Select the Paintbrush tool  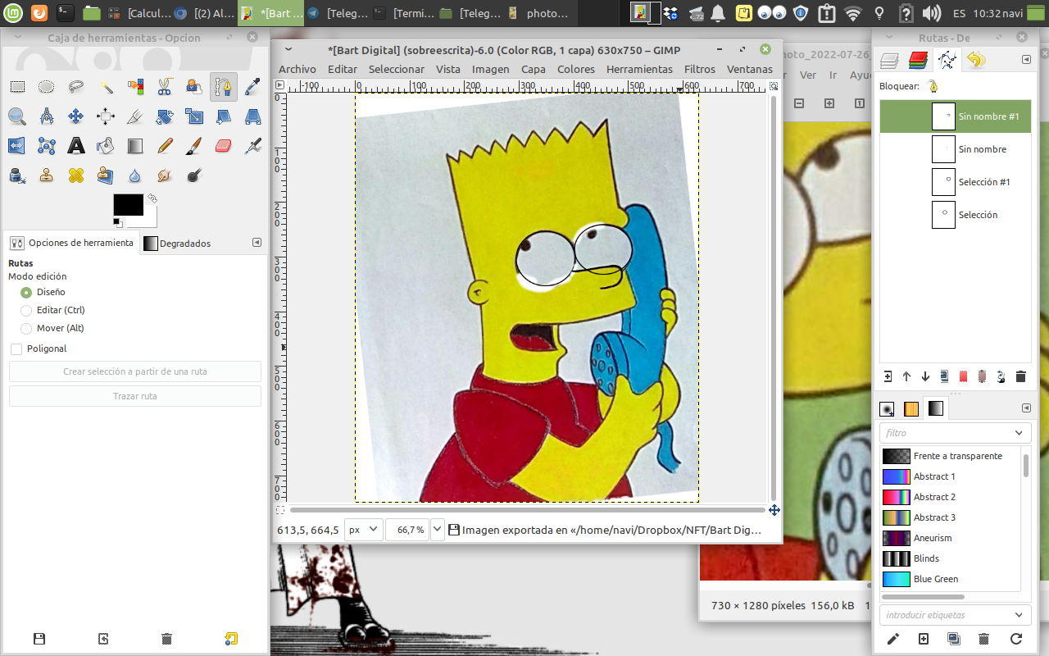tap(194, 146)
